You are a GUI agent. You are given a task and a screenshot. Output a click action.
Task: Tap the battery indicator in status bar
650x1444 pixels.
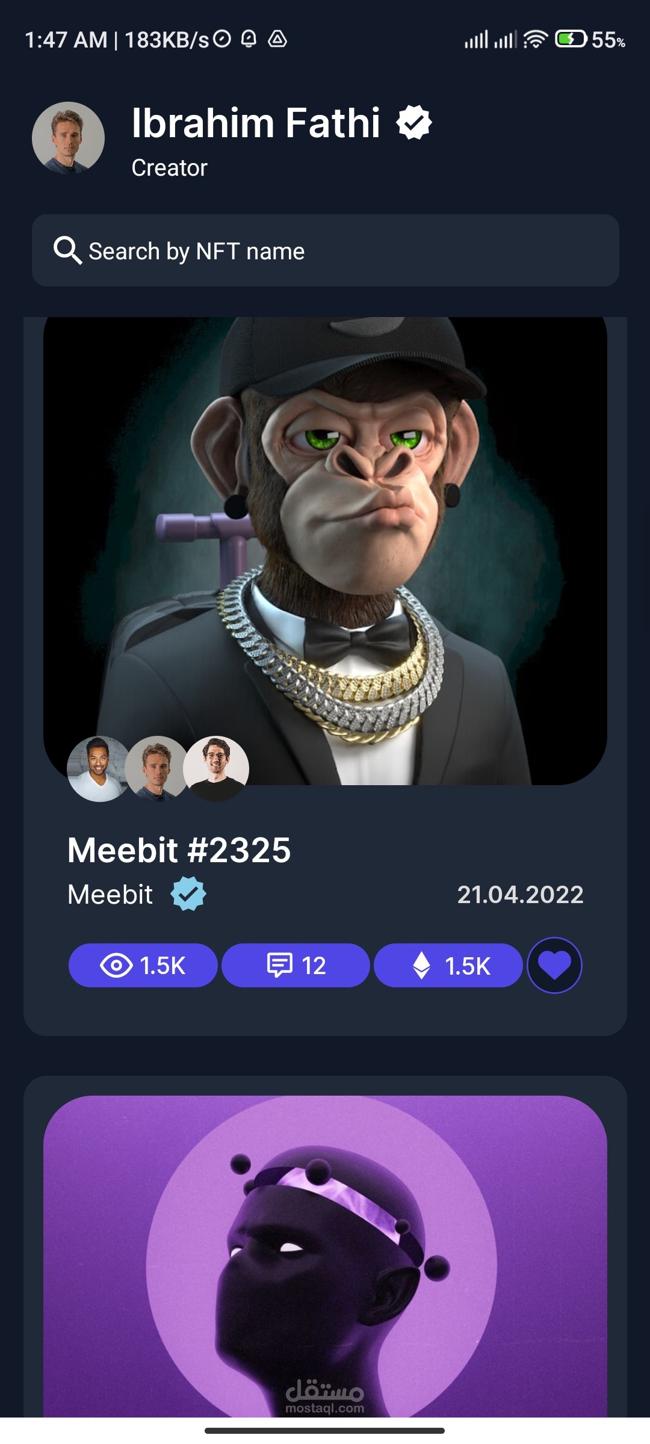pos(571,40)
